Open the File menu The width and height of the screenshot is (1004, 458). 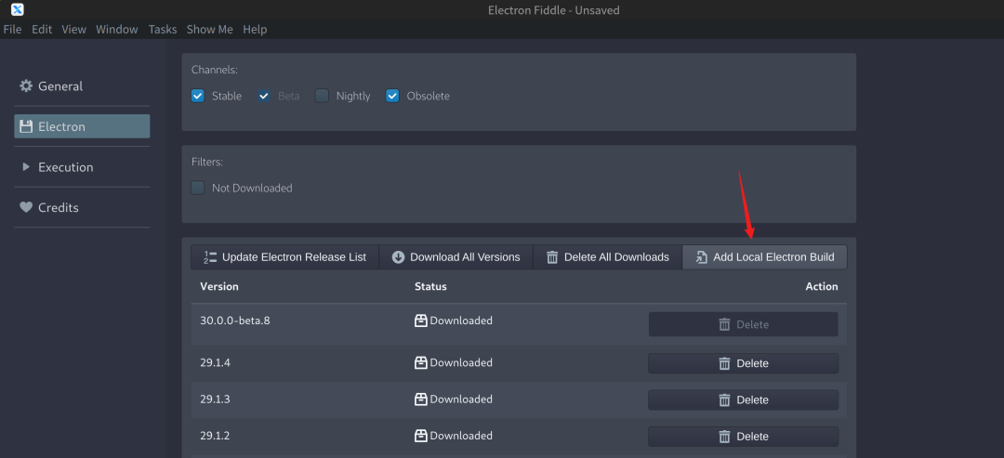pyautogui.click(x=12, y=29)
